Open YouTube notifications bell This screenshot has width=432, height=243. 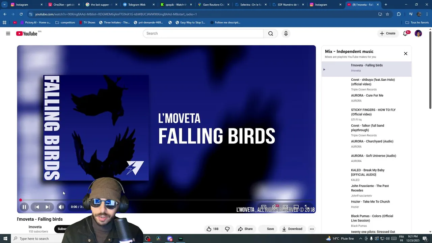[x=405, y=33]
